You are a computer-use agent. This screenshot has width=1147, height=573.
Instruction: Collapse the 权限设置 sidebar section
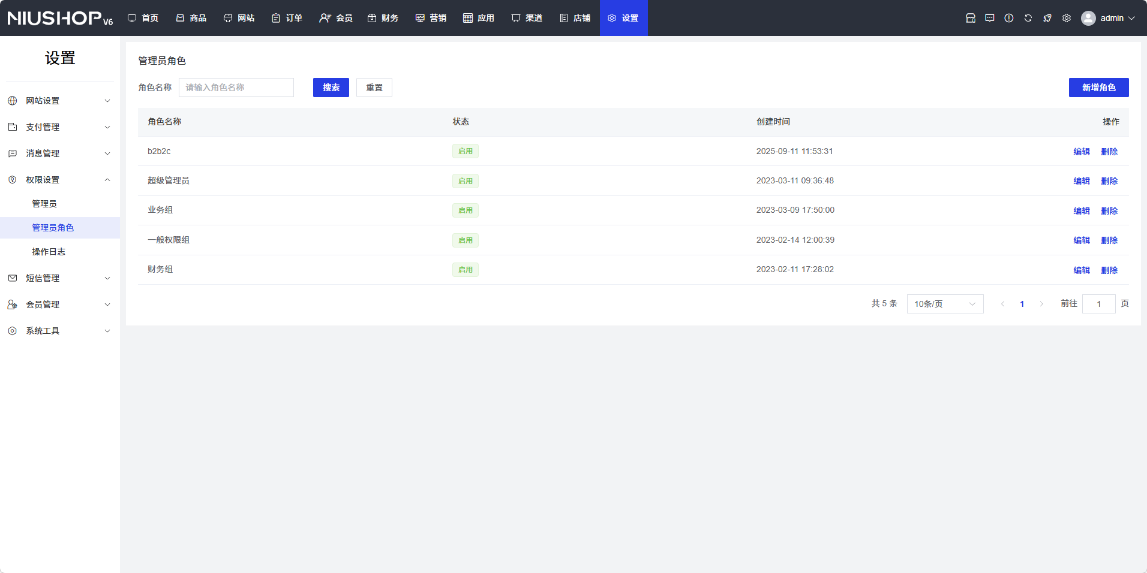60,180
